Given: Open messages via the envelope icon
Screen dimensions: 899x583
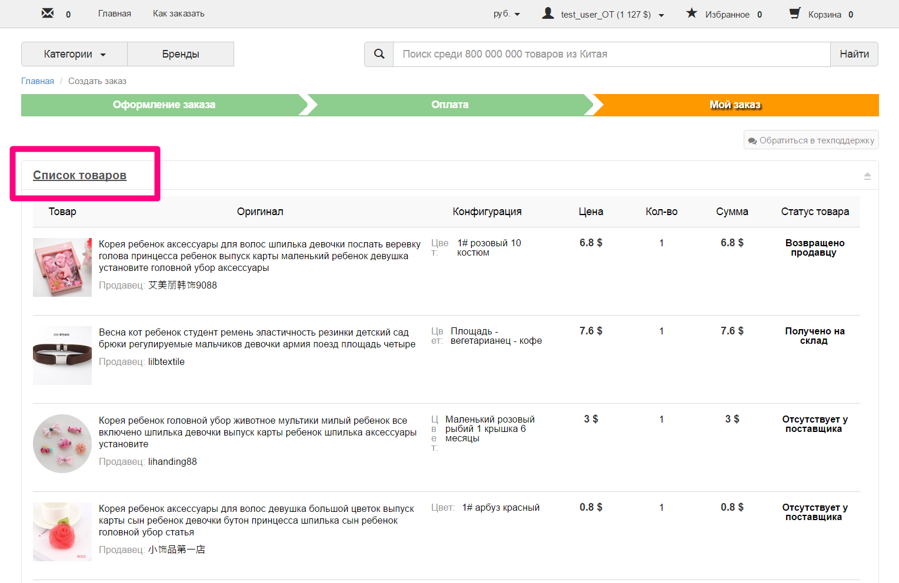Looking at the screenshot, I should (x=47, y=12).
